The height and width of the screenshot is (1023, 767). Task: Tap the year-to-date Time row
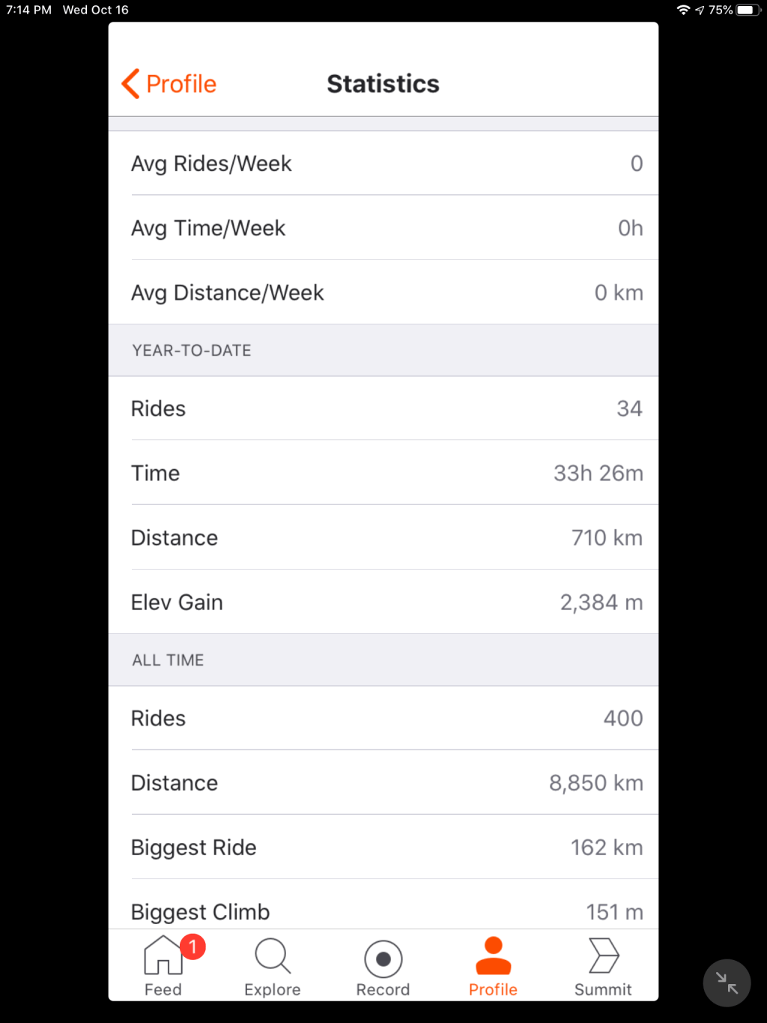coord(383,473)
